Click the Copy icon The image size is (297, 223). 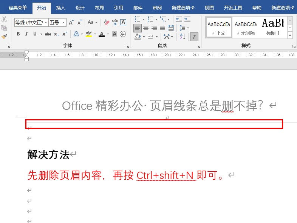coord(4,28)
